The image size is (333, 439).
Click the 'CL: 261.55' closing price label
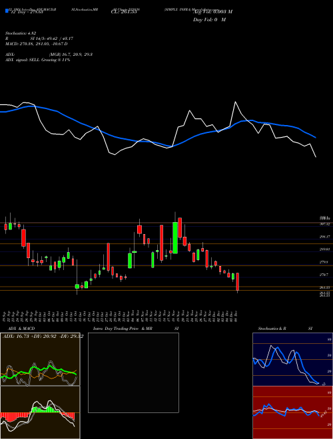click(124, 12)
